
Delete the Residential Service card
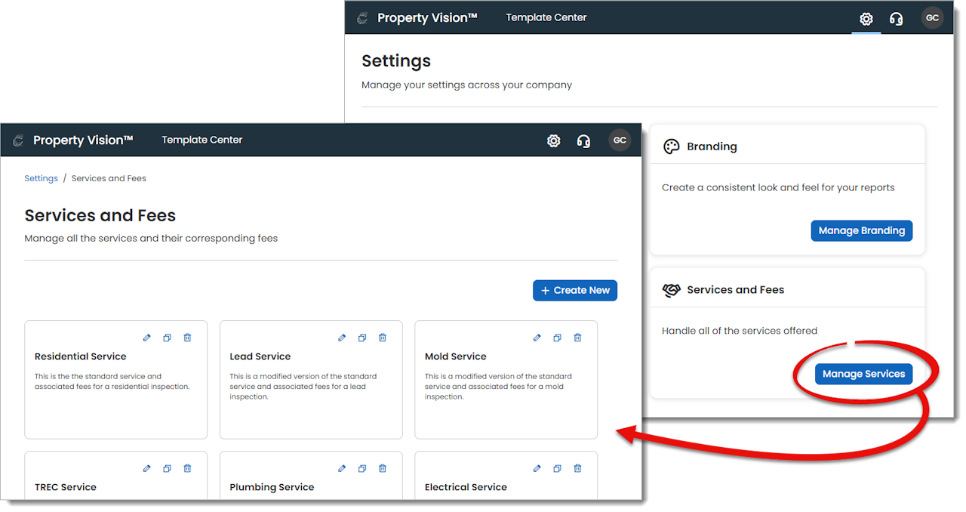point(187,338)
